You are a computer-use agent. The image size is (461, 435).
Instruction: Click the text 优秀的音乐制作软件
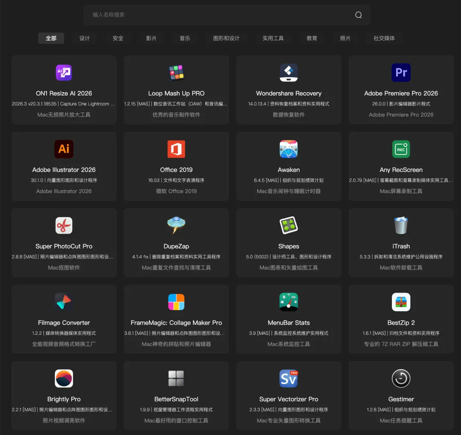[x=176, y=115]
